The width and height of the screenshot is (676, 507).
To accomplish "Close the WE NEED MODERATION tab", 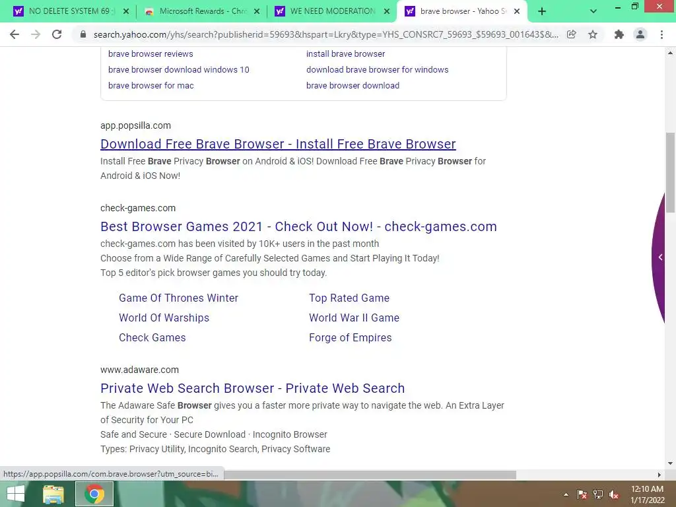I will click(x=388, y=12).
